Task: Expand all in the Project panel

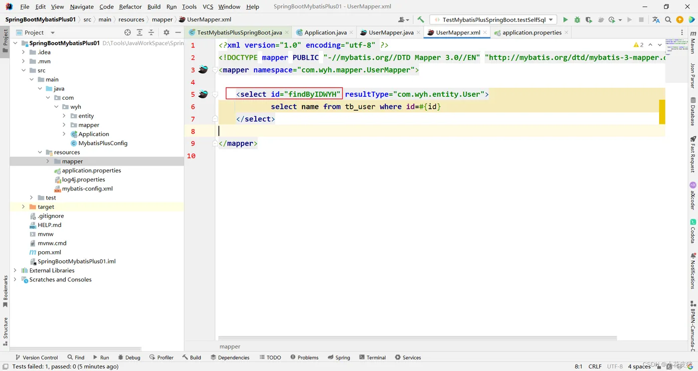Action: 140,32
